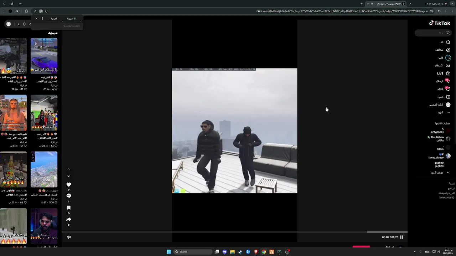Click the download arrow icon top left
The width and height of the screenshot is (456, 256).
[x=19, y=24]
